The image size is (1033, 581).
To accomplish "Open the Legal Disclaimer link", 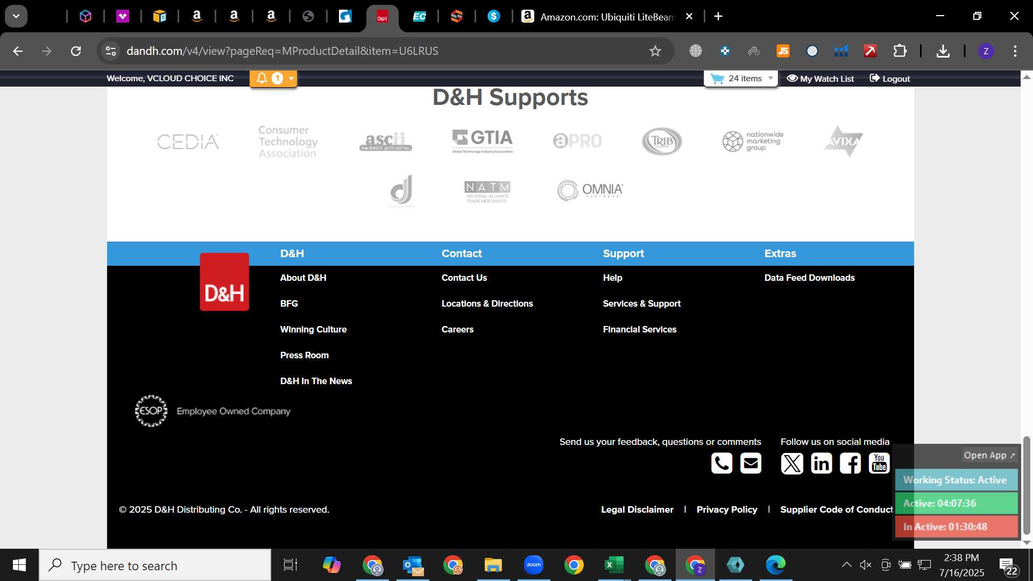I will tap(637, 509).
